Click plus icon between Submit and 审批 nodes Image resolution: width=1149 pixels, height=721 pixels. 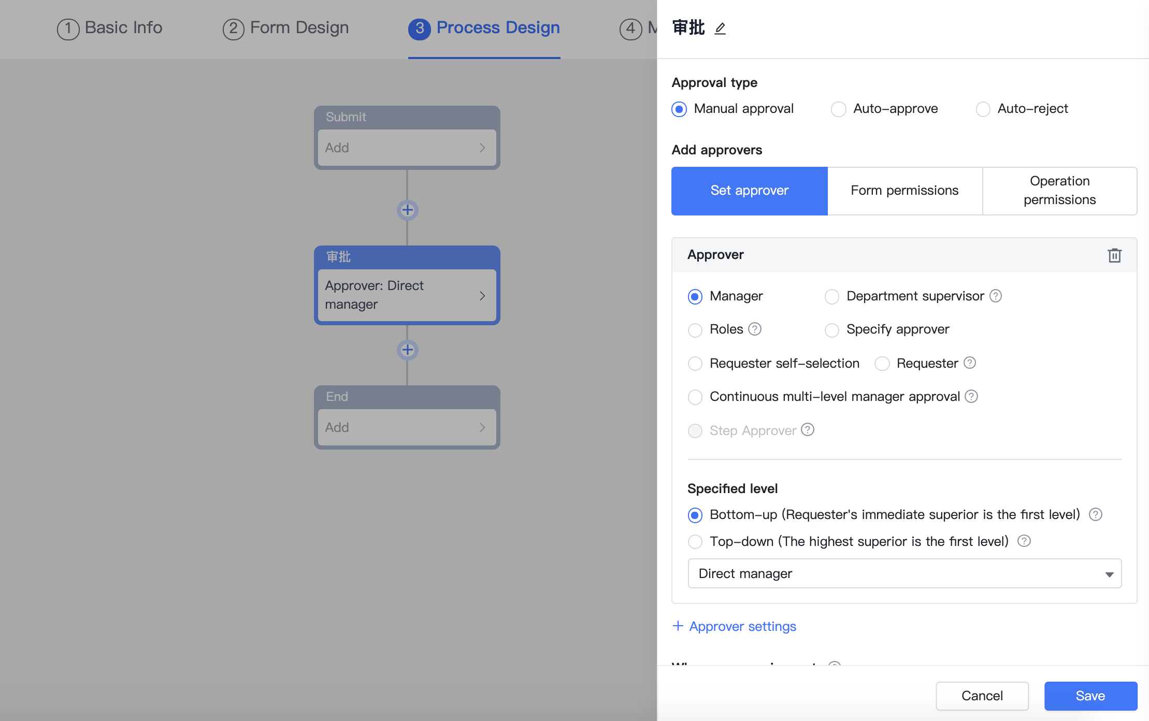[407, 210]
